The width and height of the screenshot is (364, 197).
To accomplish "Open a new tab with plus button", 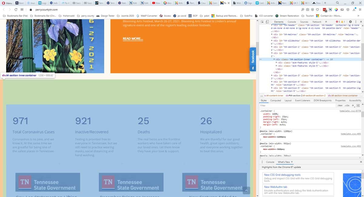I will click(325, 3).
